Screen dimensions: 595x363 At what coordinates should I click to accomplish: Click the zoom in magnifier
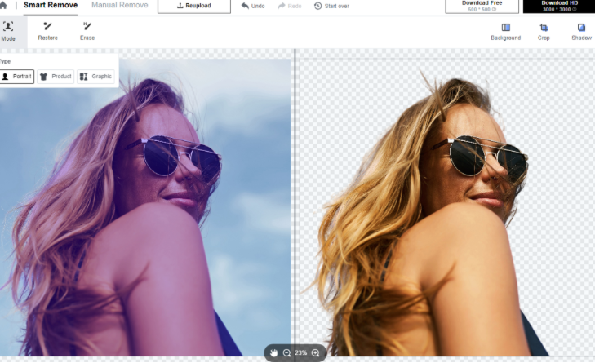click(316, 352)
